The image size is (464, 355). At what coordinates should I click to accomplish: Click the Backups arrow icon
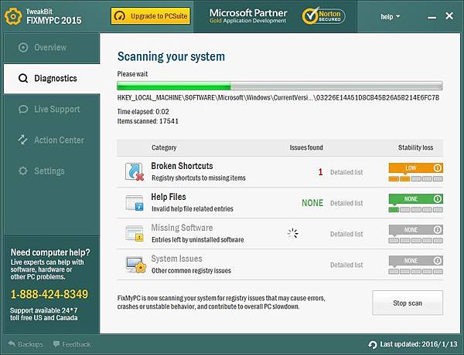[x=12, y=343]
